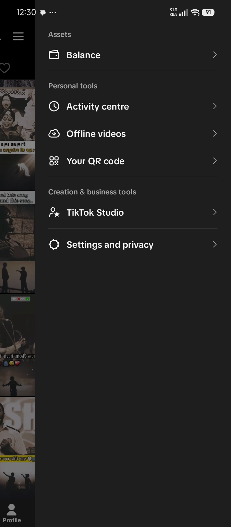Open the Offline videos label
Screen dimensions: 231x527
96,134
